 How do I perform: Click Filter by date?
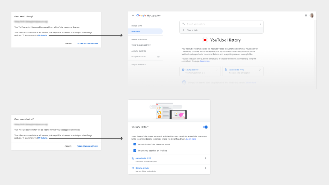[192, 30]
